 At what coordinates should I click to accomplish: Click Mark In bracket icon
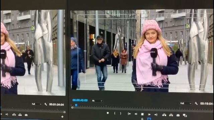pos(115,113)
